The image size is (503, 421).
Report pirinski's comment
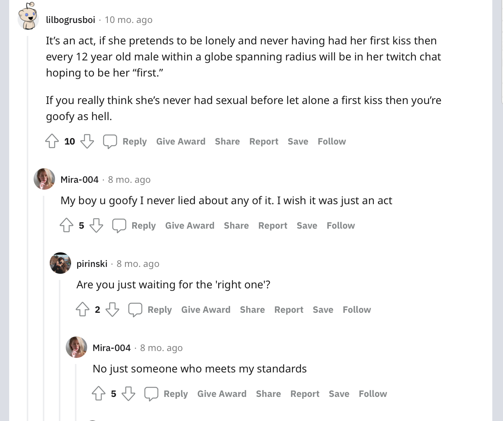click(289, 310)
